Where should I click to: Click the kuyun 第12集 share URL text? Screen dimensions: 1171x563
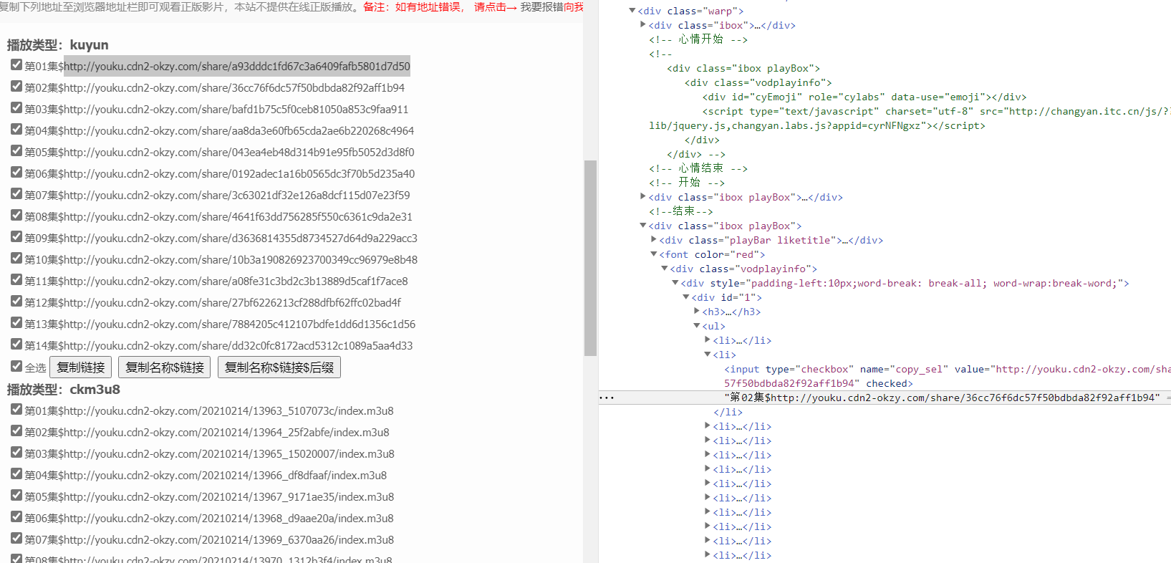(232, 303)
